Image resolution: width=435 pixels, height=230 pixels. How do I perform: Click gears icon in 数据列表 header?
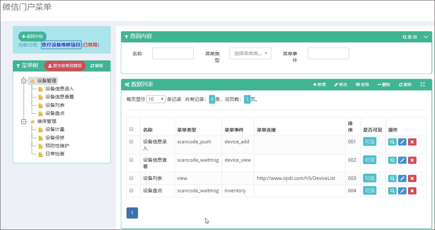127,85
